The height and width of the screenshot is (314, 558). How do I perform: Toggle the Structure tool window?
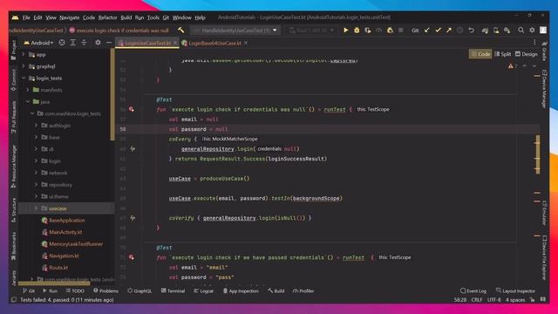pyautogui.click(x=14, y=210)
